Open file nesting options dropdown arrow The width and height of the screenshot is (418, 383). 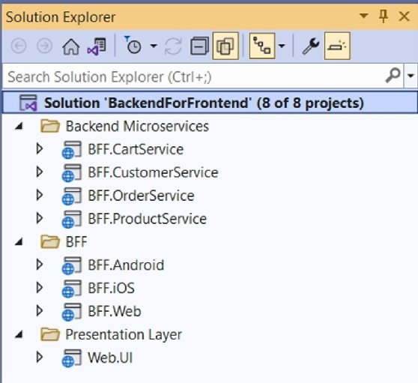click(x=282, y=46)
